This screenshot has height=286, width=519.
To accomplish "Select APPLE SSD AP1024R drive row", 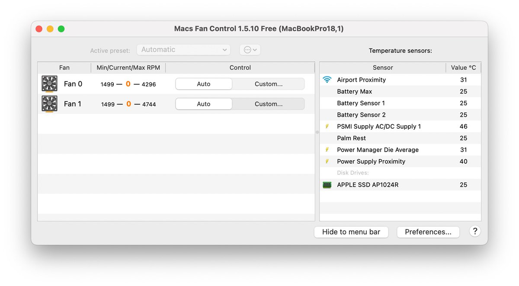I will pos(400,184).
